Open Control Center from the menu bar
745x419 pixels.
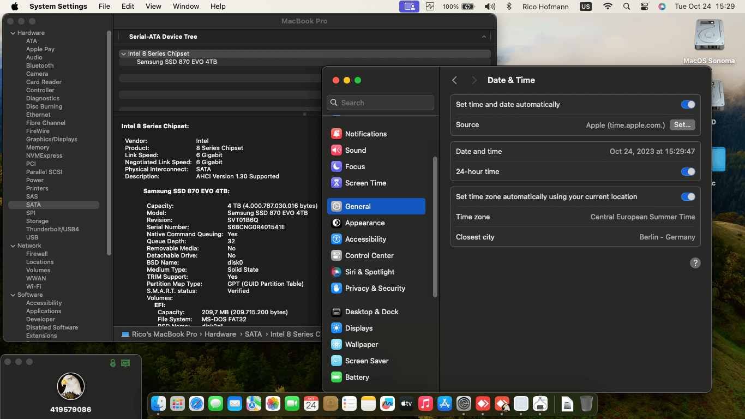click(644, 7)
